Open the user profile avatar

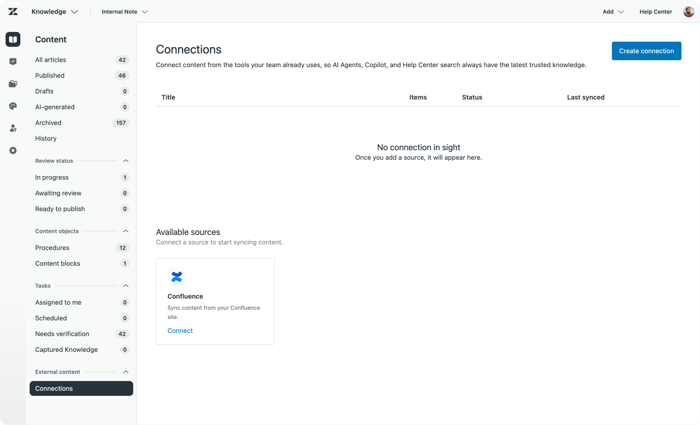(688, 12)
